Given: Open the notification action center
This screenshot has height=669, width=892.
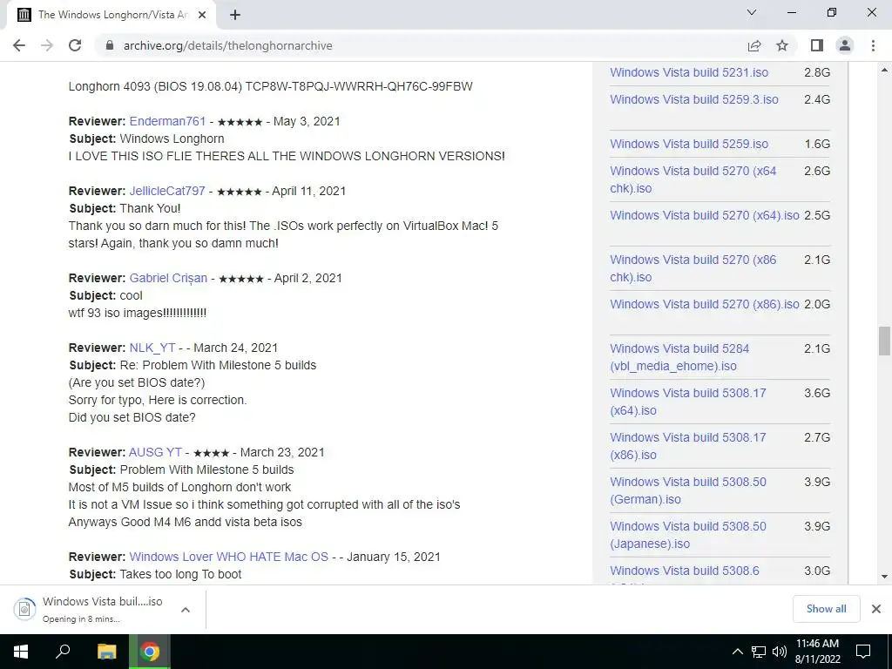Looking at the screenshot, I should click(863, 652).
